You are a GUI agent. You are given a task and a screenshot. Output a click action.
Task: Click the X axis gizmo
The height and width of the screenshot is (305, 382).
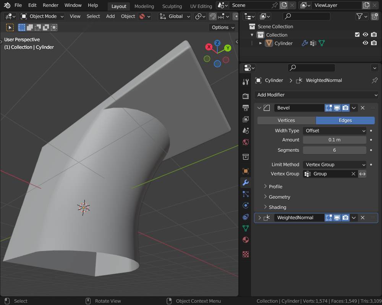click(209, 47)
